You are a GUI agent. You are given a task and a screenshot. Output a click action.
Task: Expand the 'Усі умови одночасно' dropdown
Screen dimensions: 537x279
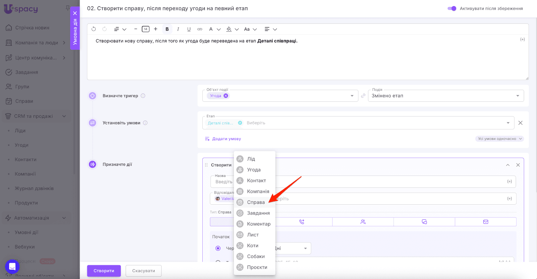499,139
